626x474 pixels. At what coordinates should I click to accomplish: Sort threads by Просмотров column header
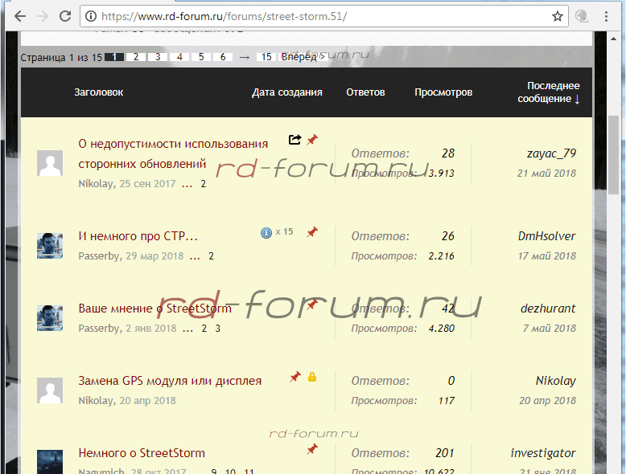pyautogui.click(x=443, y=92)
